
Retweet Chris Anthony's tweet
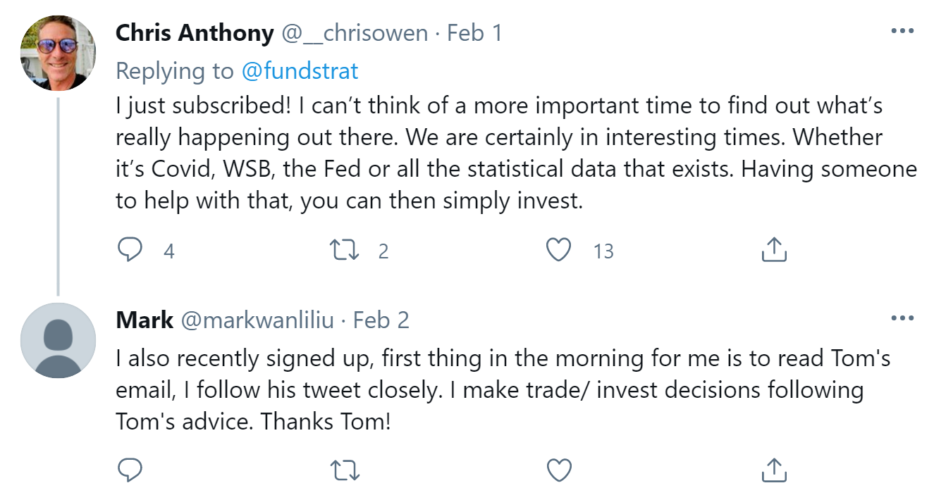click(345, 250)
